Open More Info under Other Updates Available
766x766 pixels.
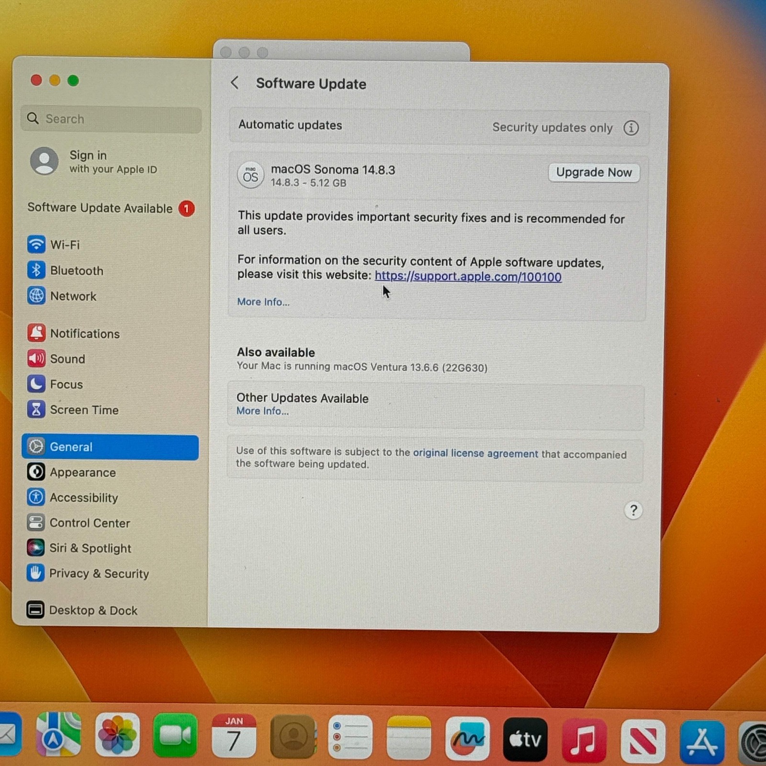[x=262, y=411]
